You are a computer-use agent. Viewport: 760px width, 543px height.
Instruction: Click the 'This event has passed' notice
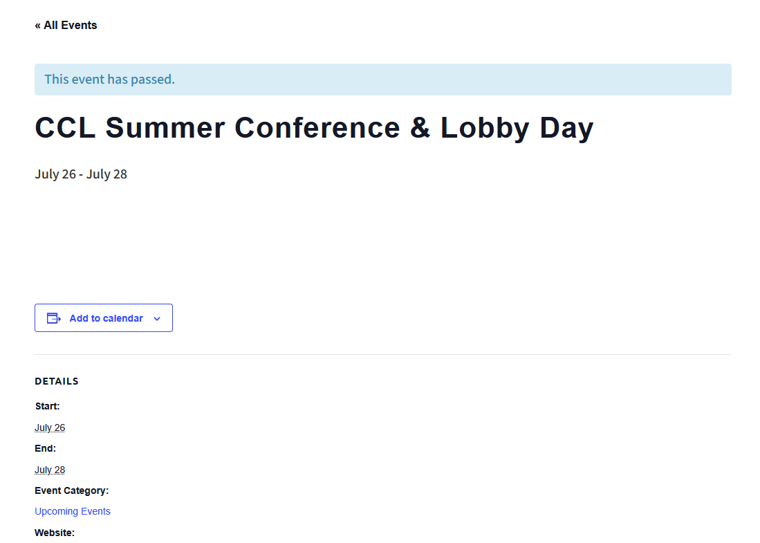tap(383, 80)
